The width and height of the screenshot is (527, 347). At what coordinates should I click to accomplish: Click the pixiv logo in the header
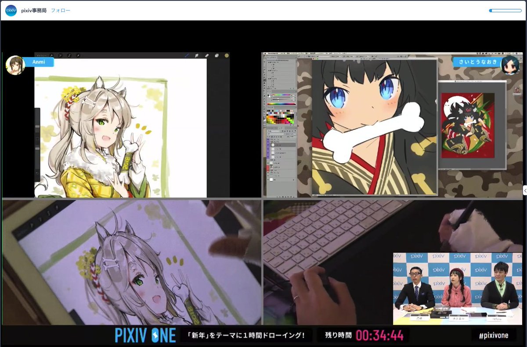coord(11,11)
